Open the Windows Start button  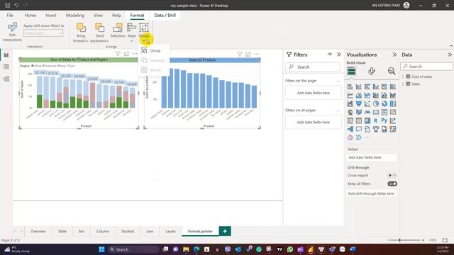tap(101, 249)
